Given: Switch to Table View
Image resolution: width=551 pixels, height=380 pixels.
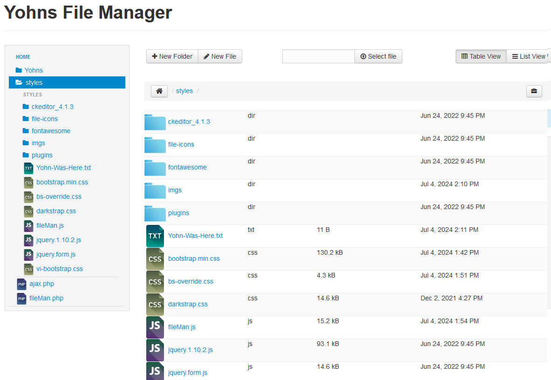Looking at the screenshot, I should coord(481,56).
